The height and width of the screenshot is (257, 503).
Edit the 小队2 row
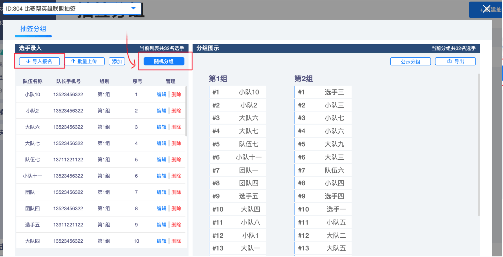click(x=162, y=111)
